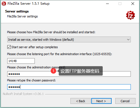
Task: Click the red step 1 annotation badge
Action: [x=53, y=71]
